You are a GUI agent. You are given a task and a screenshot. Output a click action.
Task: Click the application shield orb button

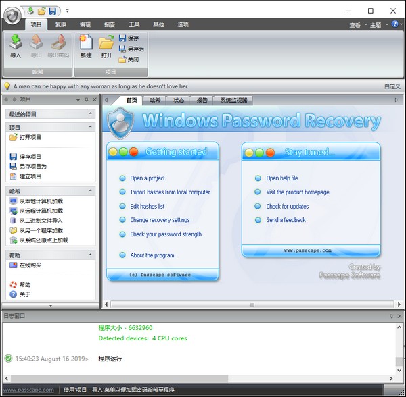pos(12,16)
